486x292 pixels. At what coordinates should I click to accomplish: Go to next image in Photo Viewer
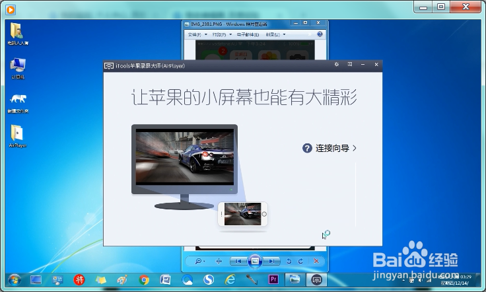[x=271, y=261]
